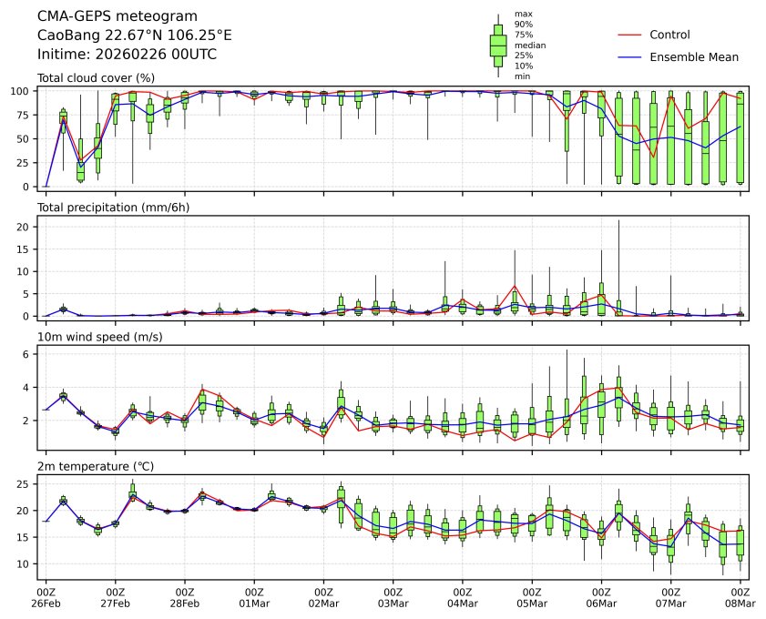Select the 00Z 26Feb time axis label
This screenshot has height=619, width=766.
tap(46, 597)
